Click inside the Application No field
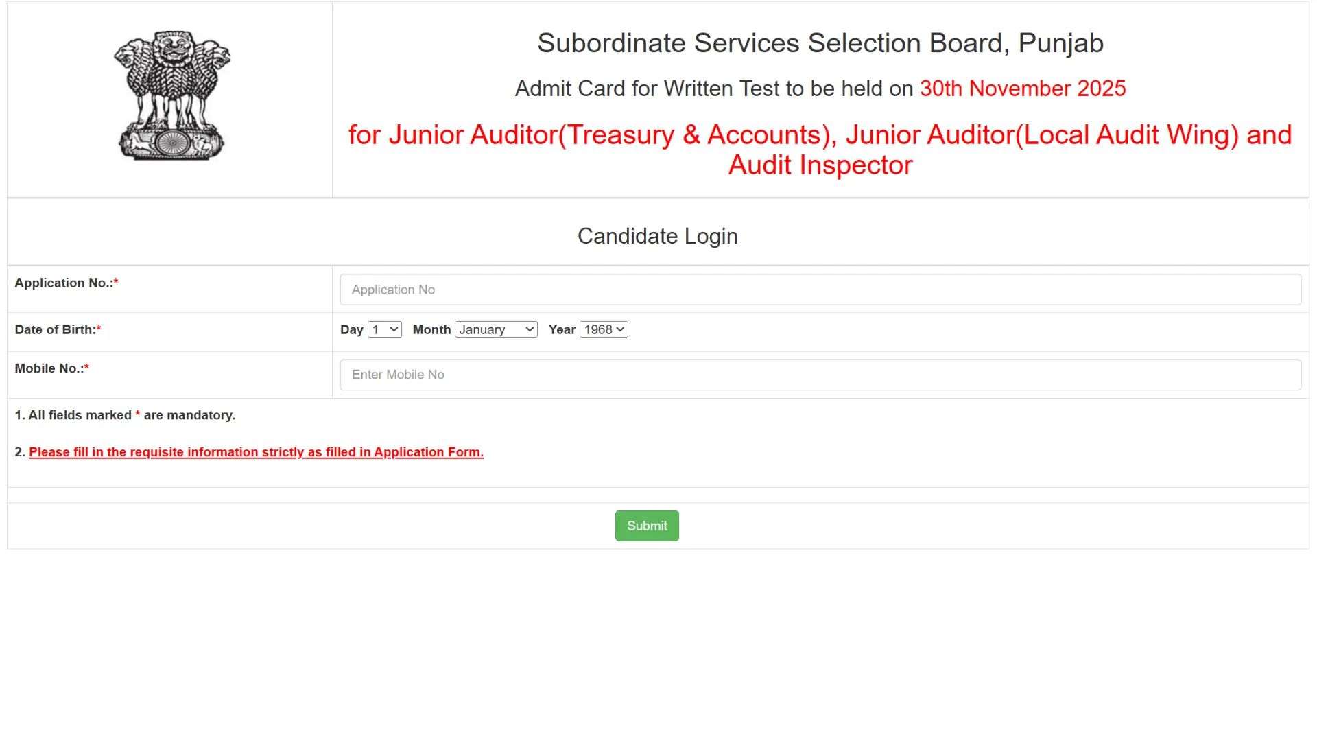The width and height of the screenshot is (1317, 741). pos(820,289)
